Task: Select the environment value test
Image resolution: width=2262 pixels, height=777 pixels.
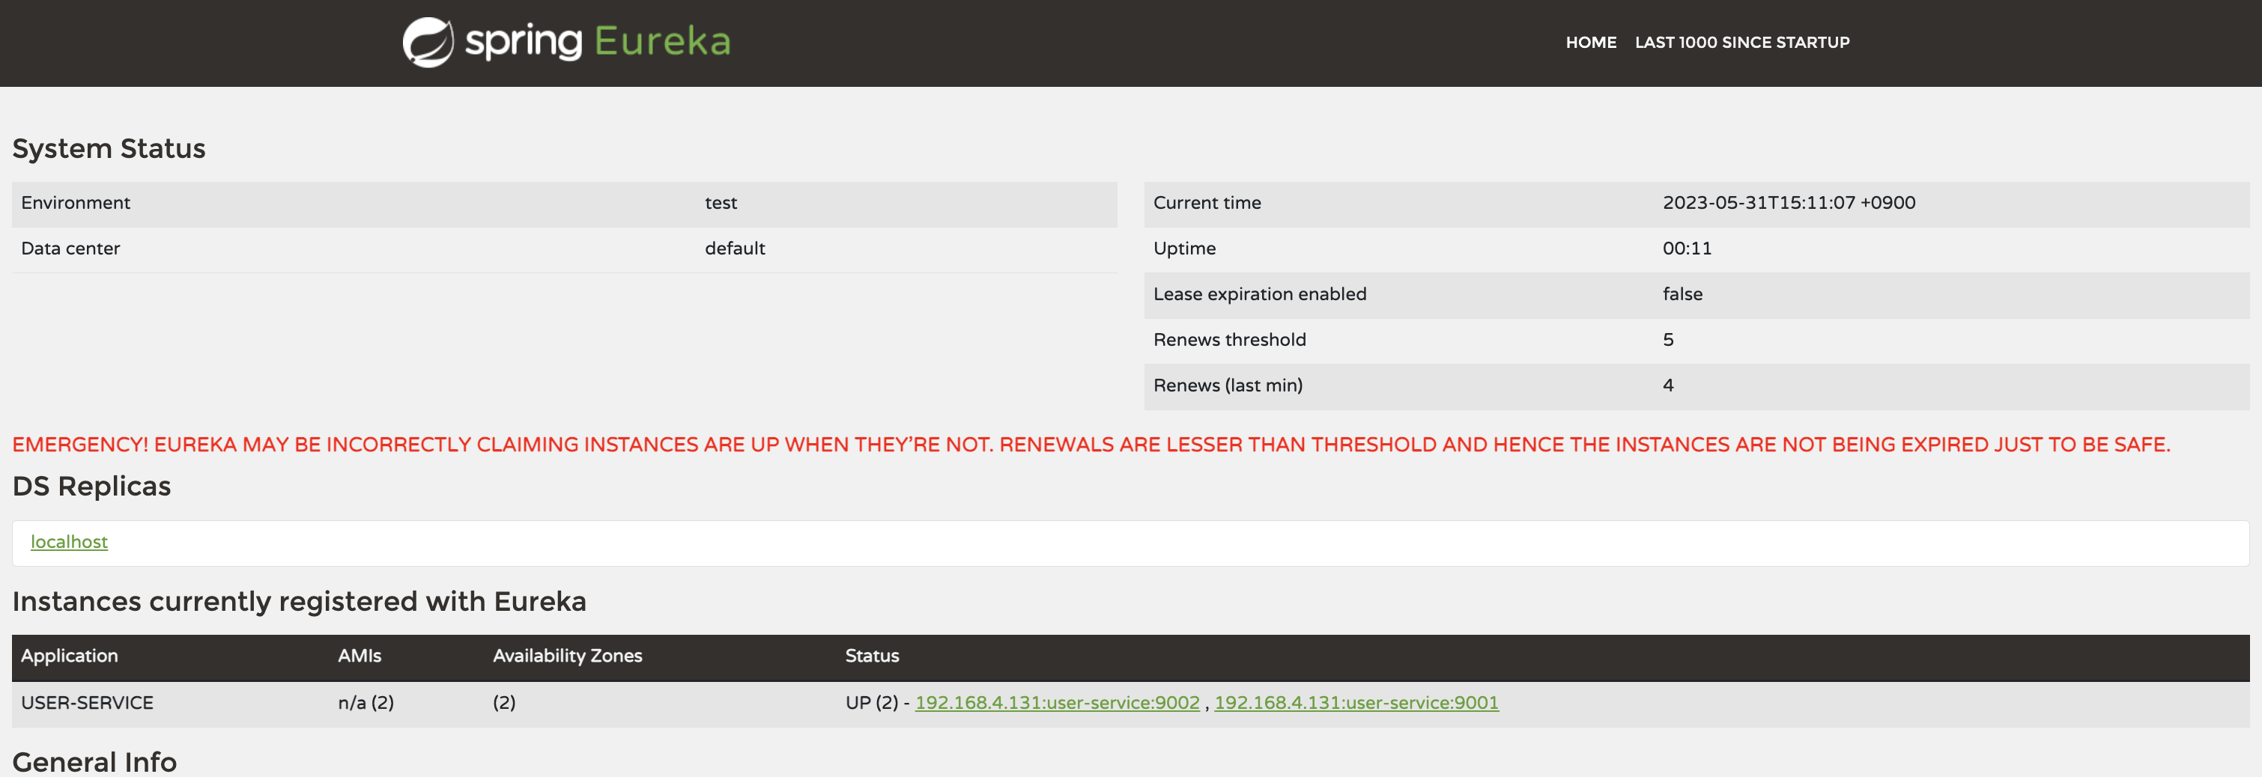Action: (720, 203)
